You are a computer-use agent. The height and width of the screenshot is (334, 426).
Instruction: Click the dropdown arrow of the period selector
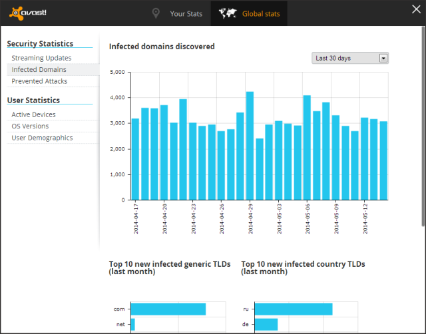click(x=383, y=59)
